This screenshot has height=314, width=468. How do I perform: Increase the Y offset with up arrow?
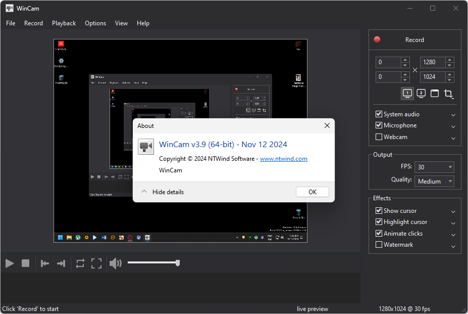click(405, 74)
